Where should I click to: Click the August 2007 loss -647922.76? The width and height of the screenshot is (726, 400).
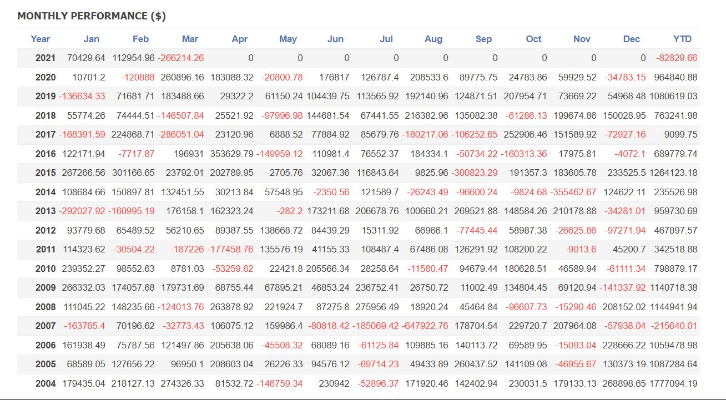(423, 326)
